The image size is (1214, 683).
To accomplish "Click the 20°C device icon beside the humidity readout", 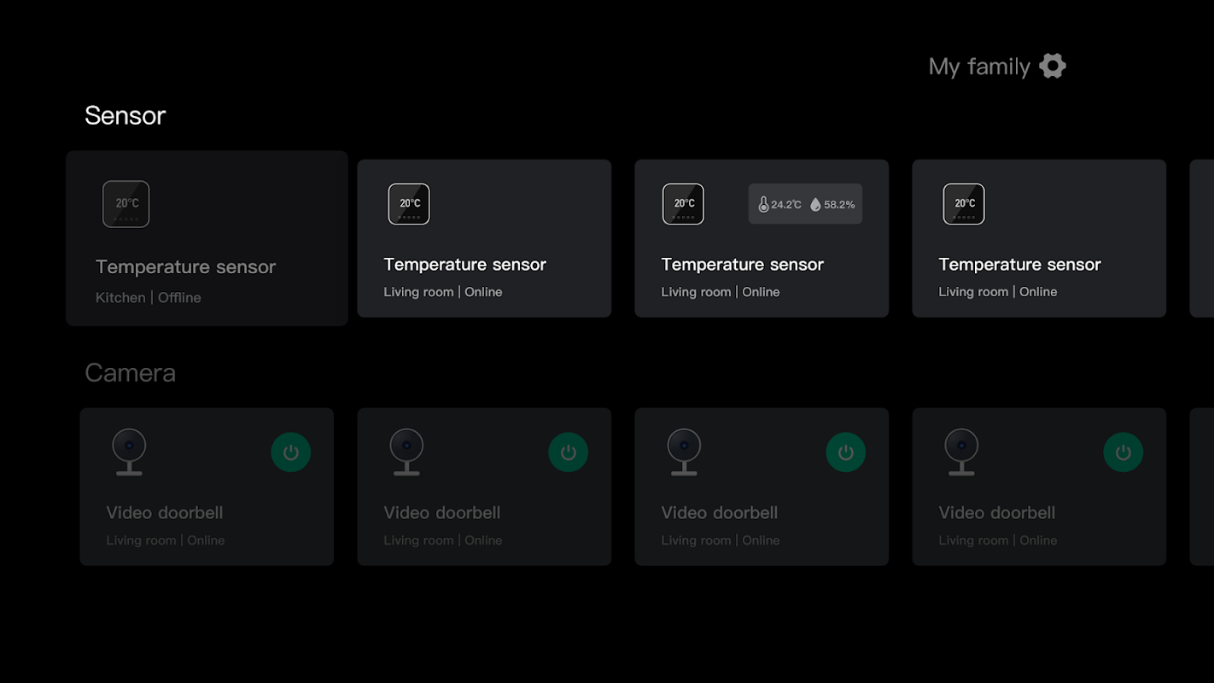I will click(x=684, y=204).
